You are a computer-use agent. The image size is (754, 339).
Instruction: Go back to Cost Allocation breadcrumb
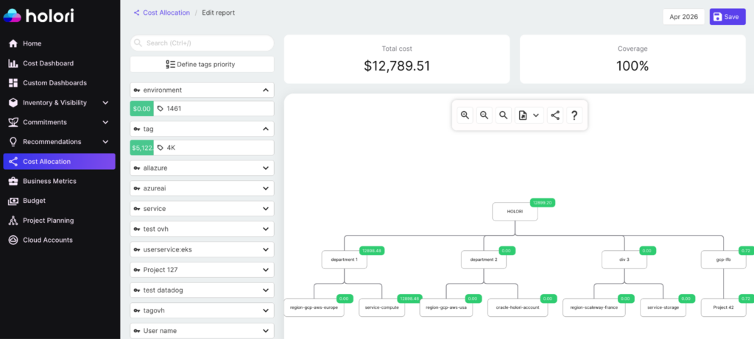166,13
